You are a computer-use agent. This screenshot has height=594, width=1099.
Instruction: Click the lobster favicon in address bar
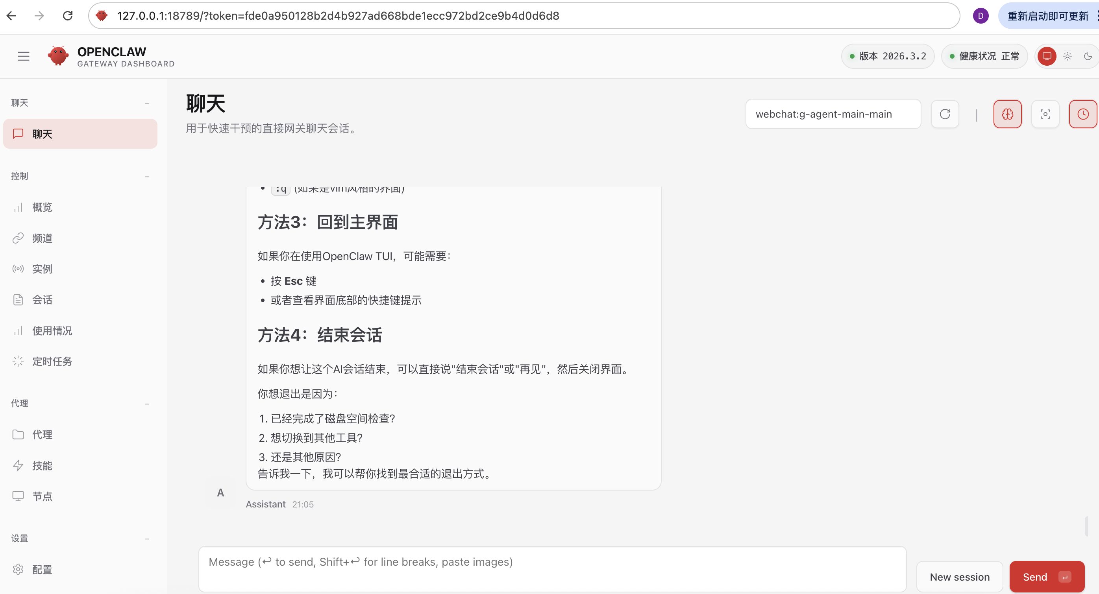(x=102, y=16)
